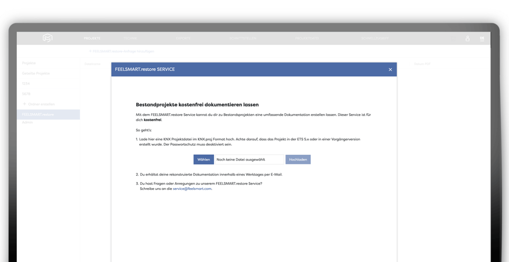Image resolution: width=509 pixels, height=262 pixels.
Task: Select Geteilte Projekte in the sidebar
Action: [36, 73]
